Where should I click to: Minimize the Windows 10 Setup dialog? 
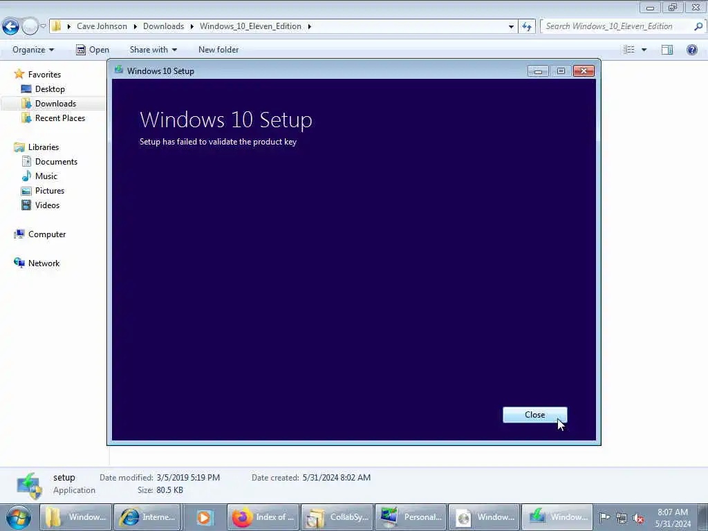(x=538, y=71)
